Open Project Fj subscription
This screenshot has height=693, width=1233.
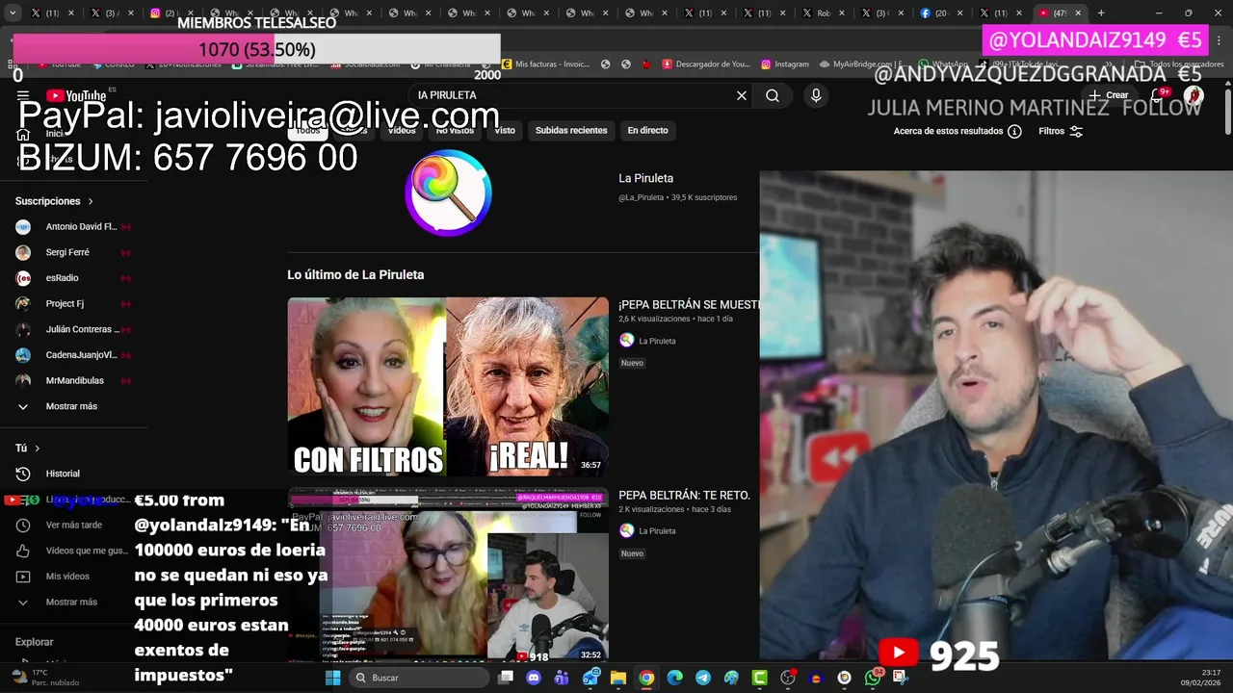74,303
